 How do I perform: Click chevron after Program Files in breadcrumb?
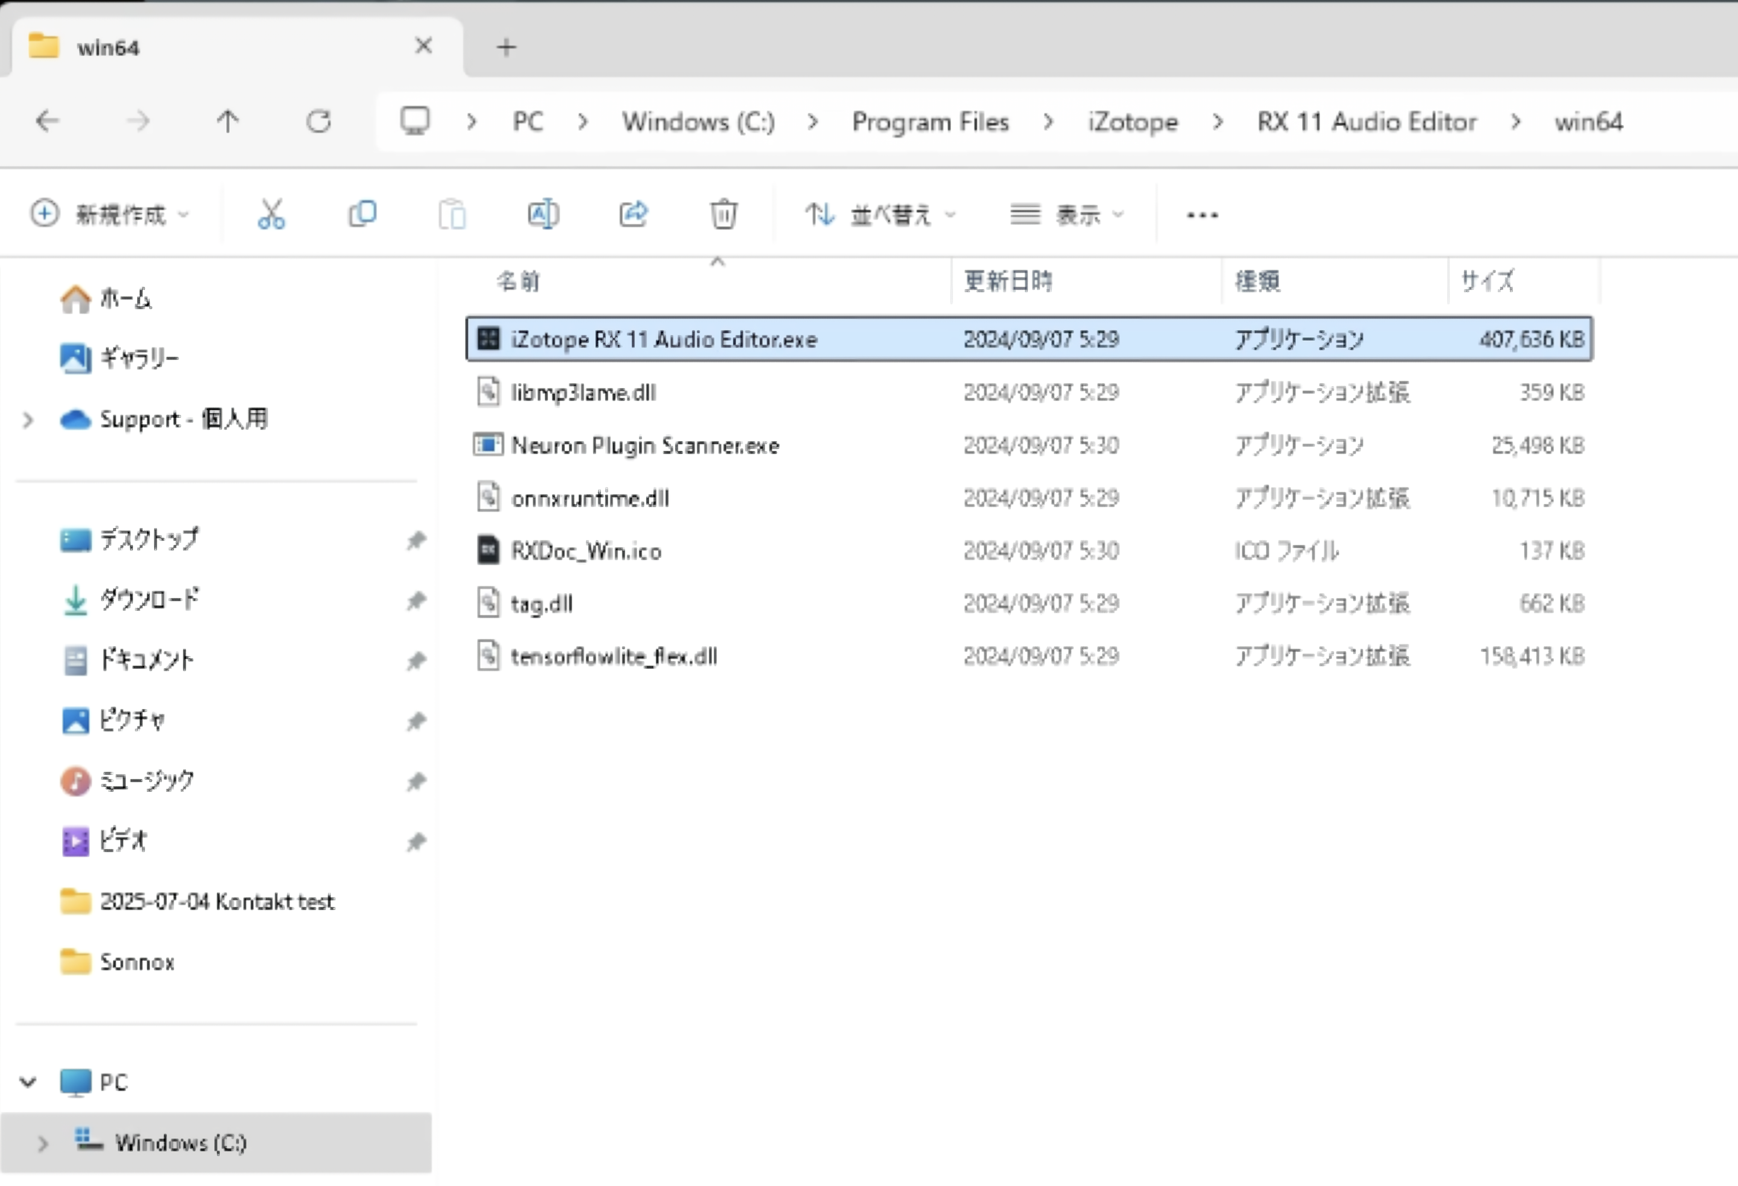coord(1049,121)
